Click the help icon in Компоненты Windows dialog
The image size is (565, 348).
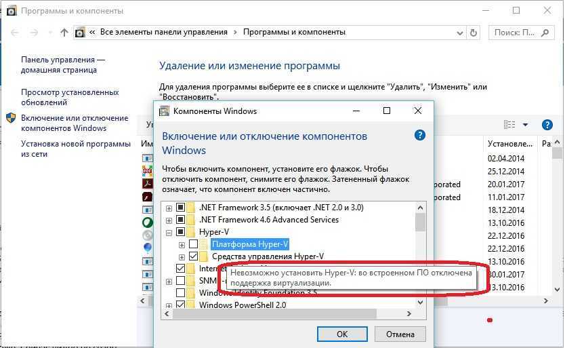(420, 136)
